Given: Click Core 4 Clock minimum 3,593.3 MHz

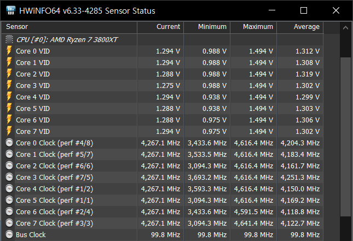Looking at the screenshot, I should tap(207, 189).
